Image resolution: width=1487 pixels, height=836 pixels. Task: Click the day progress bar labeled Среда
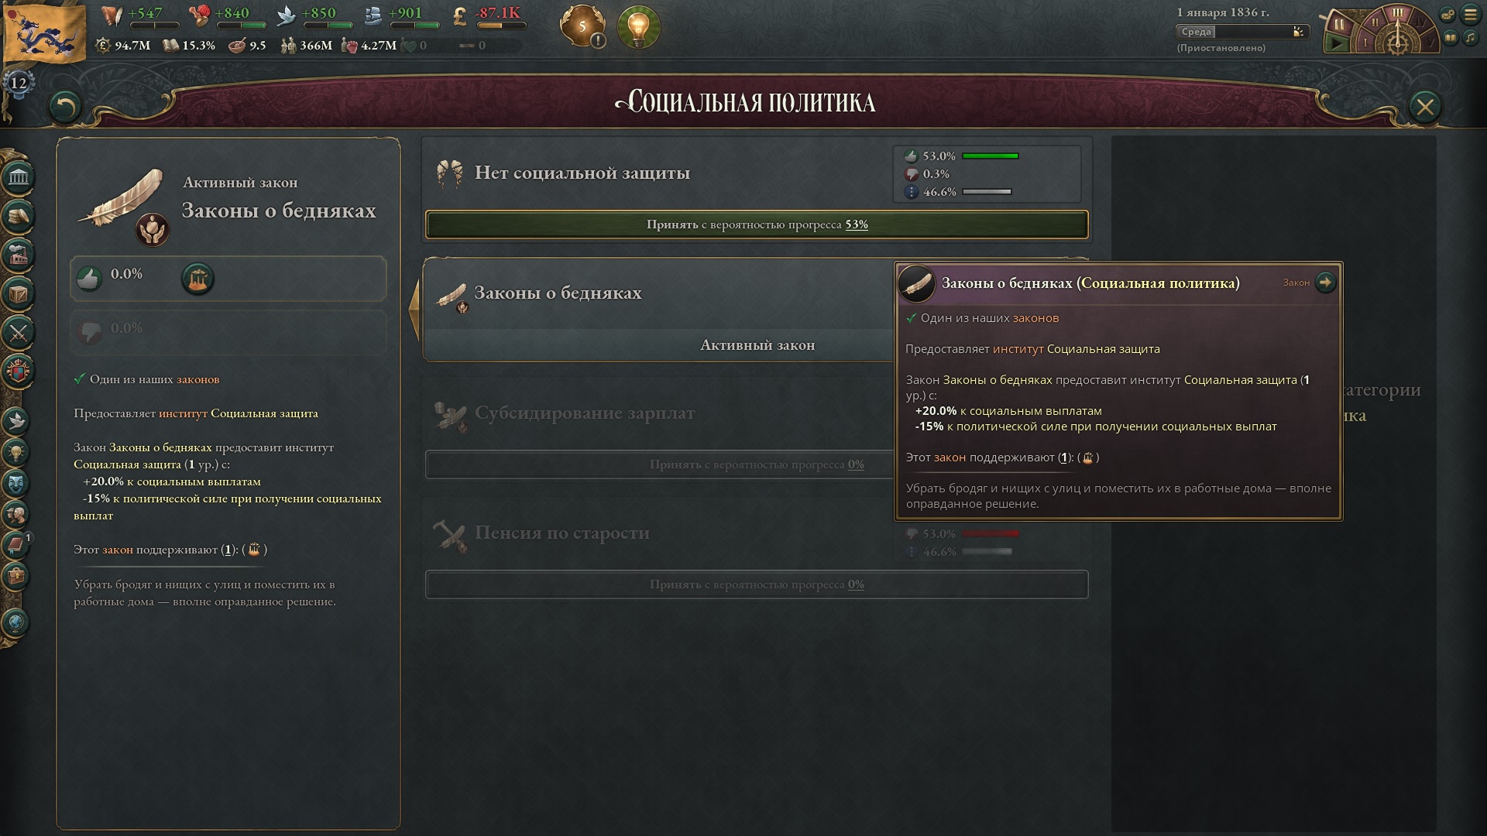[1242, 32]
